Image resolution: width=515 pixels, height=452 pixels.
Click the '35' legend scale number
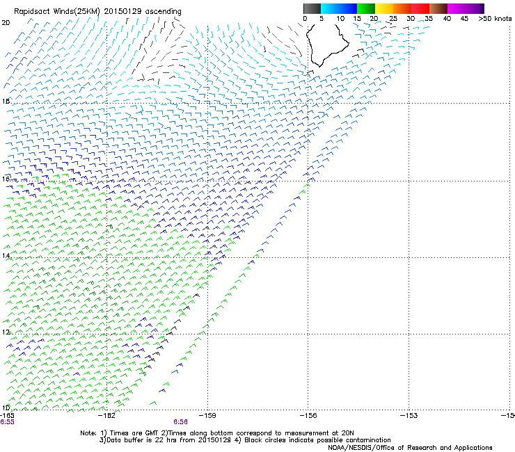click(x=429, y=19)
